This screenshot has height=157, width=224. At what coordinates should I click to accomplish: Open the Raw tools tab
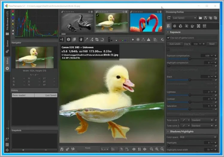[x=199, y=26]
